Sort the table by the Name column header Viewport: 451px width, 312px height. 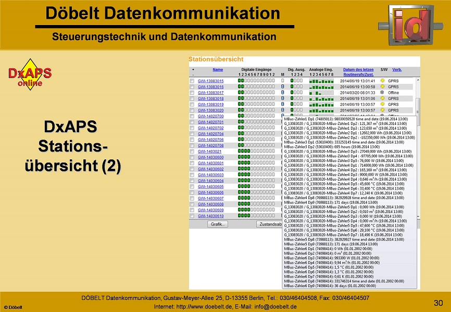pyautogui.click(x=218, y=69)
